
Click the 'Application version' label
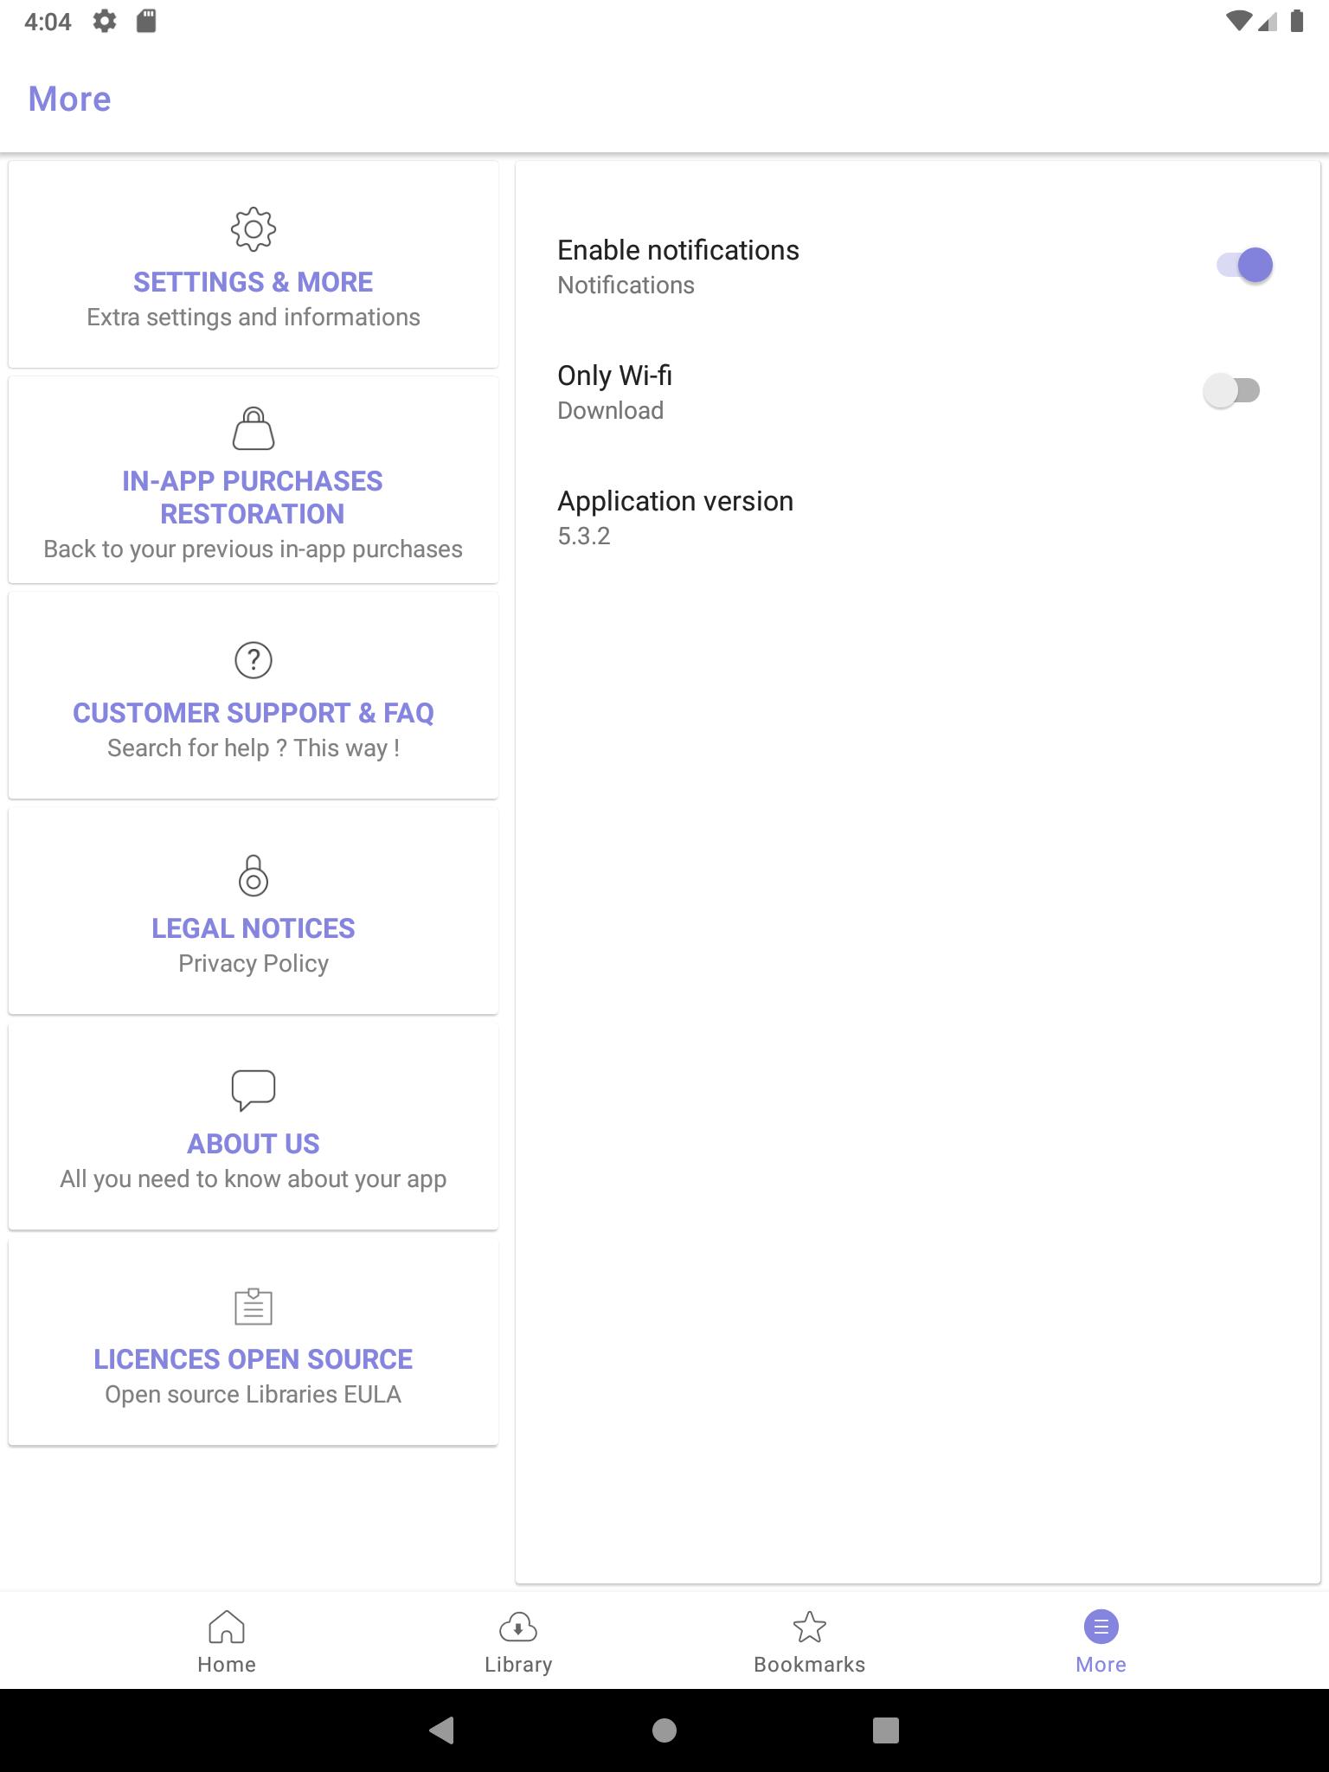tap(676, 501)
